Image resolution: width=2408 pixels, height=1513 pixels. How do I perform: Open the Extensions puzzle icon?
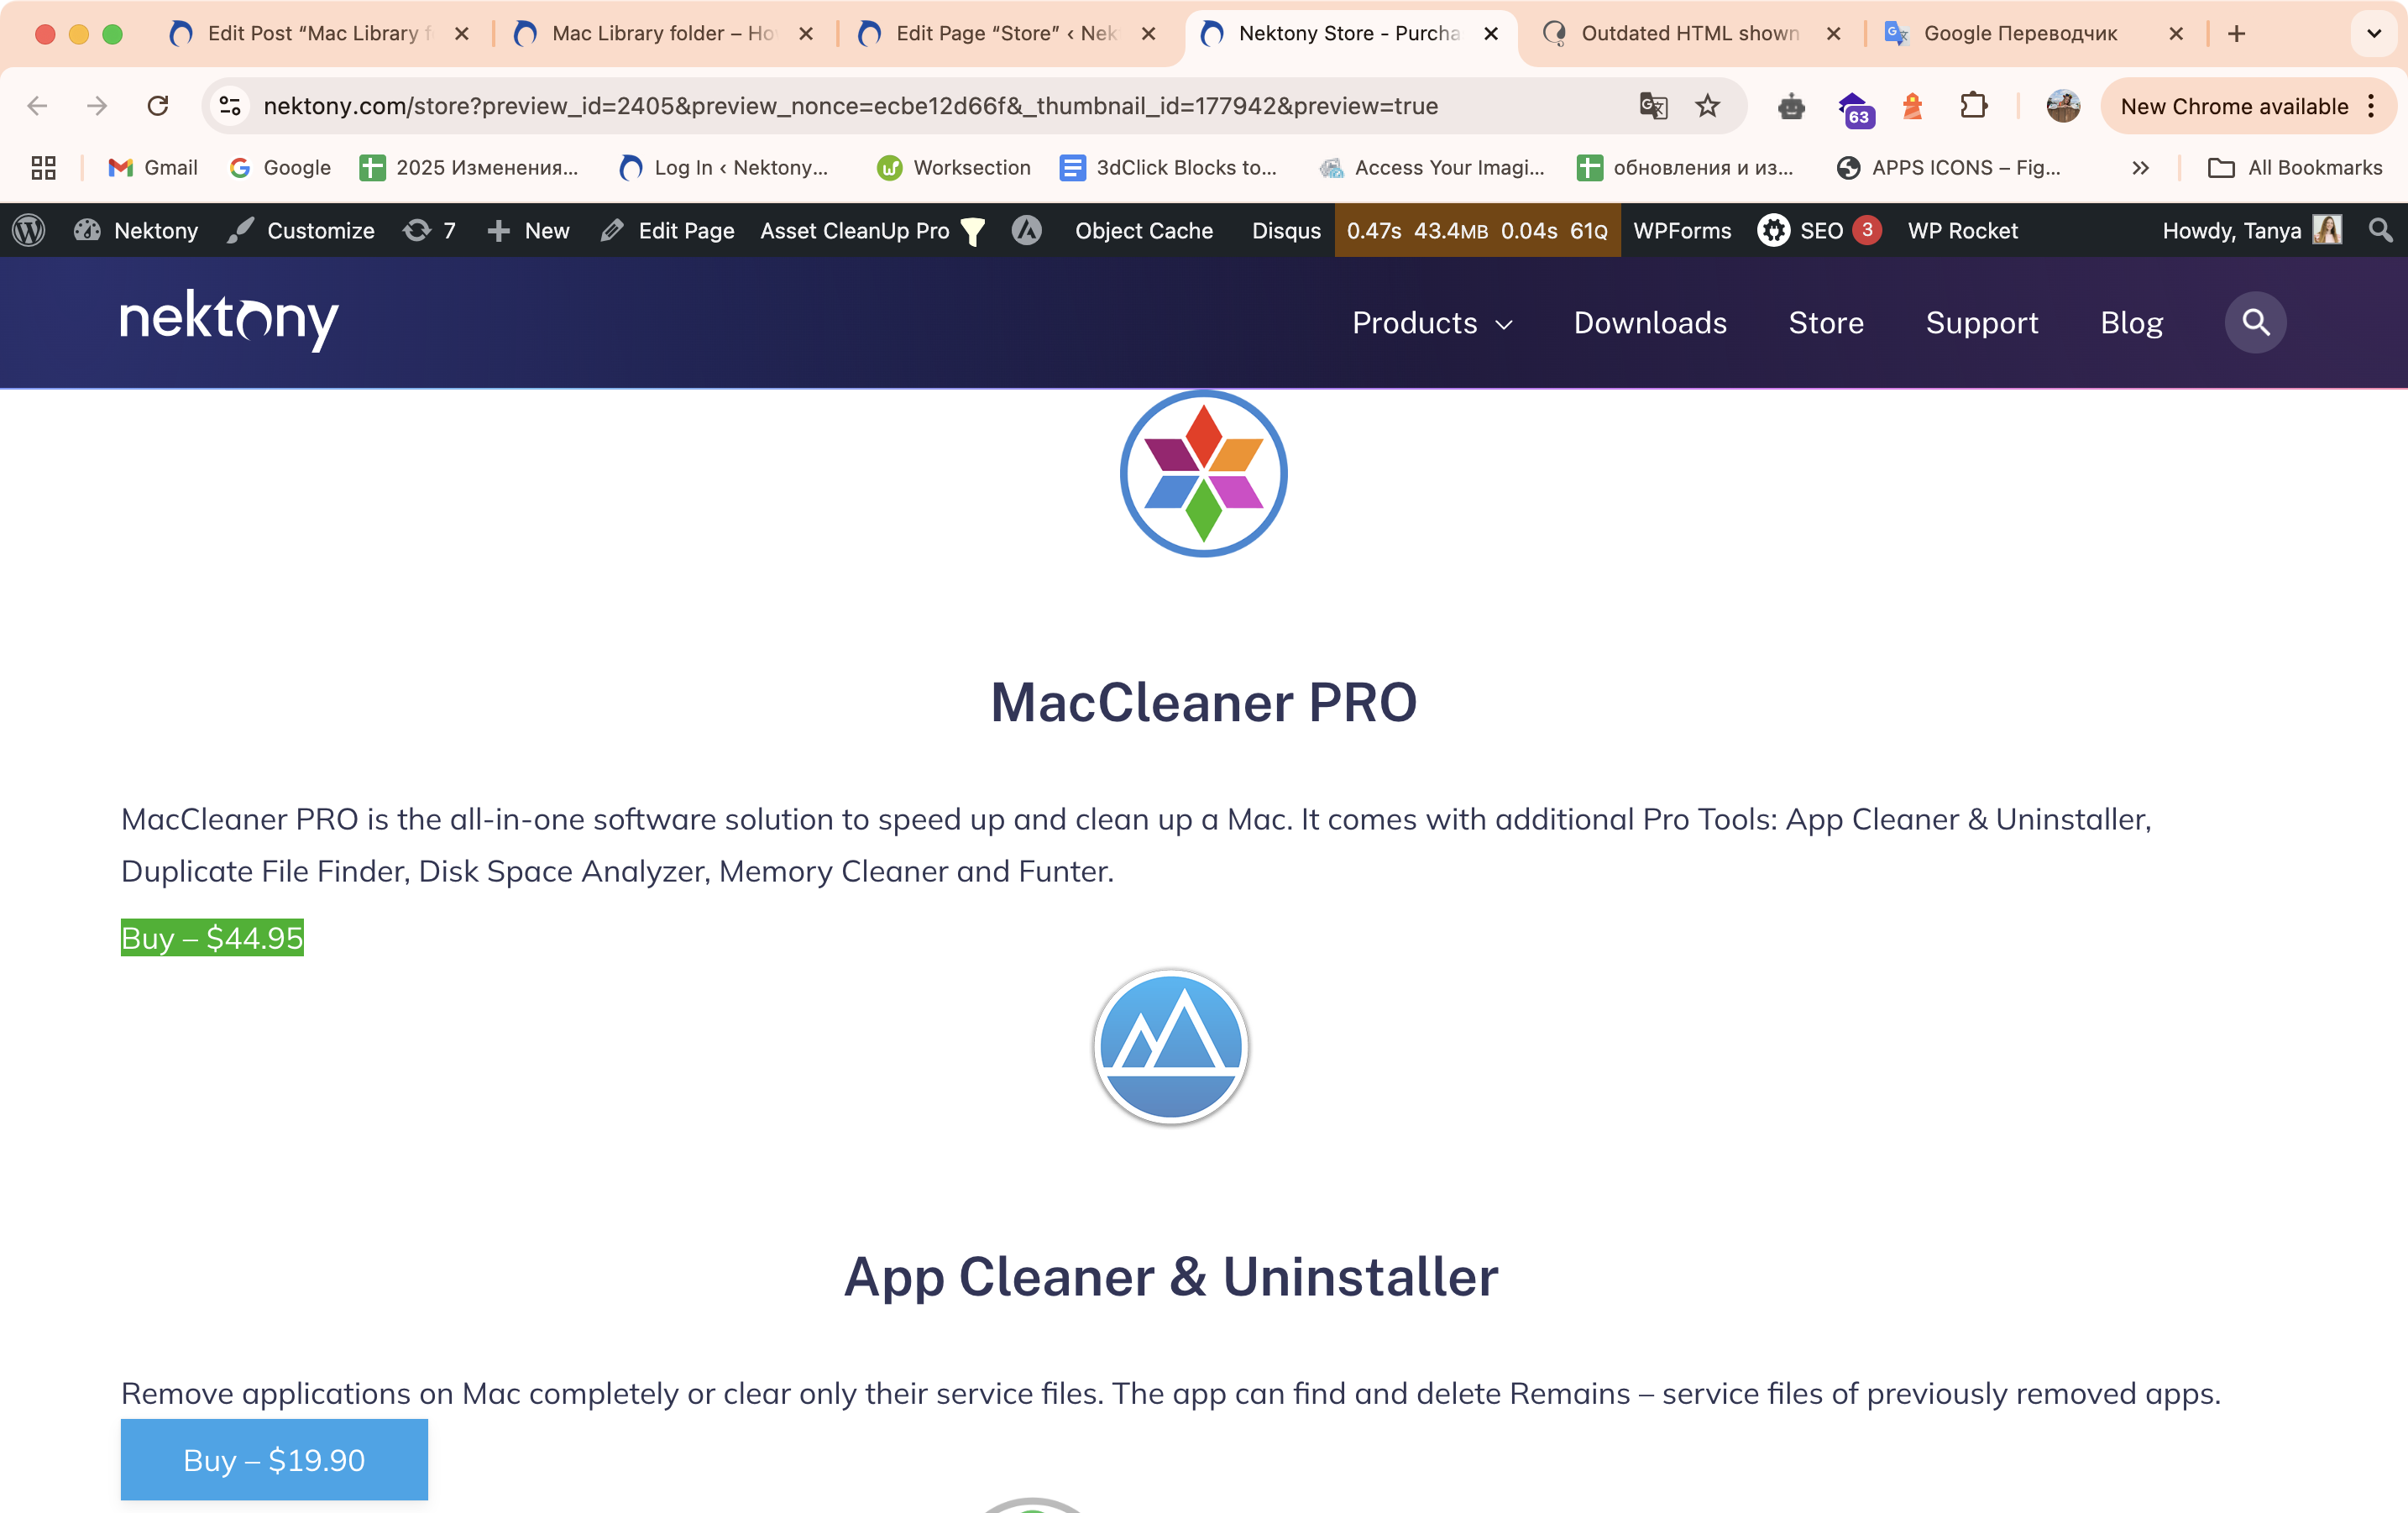pos(1973,106)
